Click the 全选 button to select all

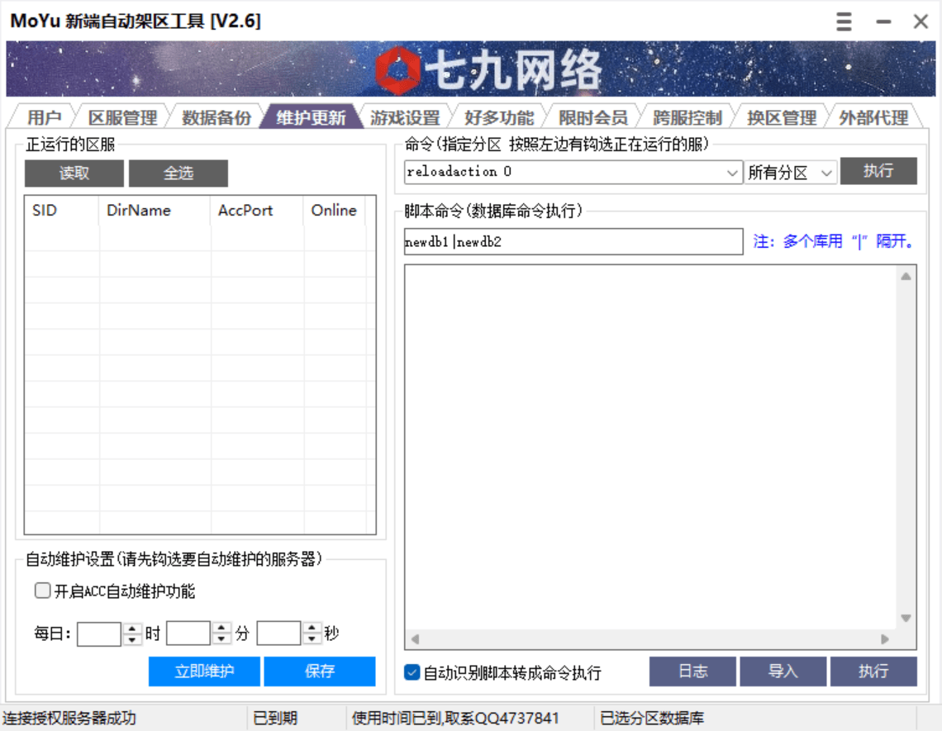coord(178,173)
